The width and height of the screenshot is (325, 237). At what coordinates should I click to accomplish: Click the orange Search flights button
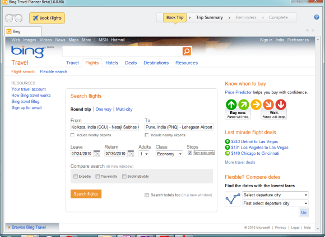tap(86, 194)
